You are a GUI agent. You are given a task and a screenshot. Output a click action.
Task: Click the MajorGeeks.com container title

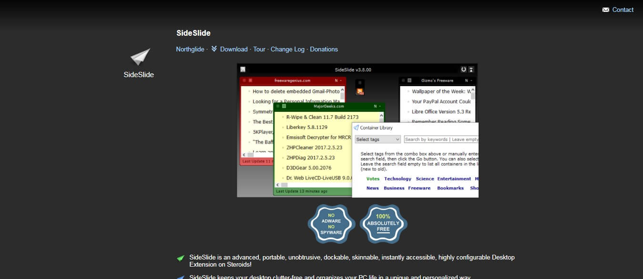tap(328, 106)
